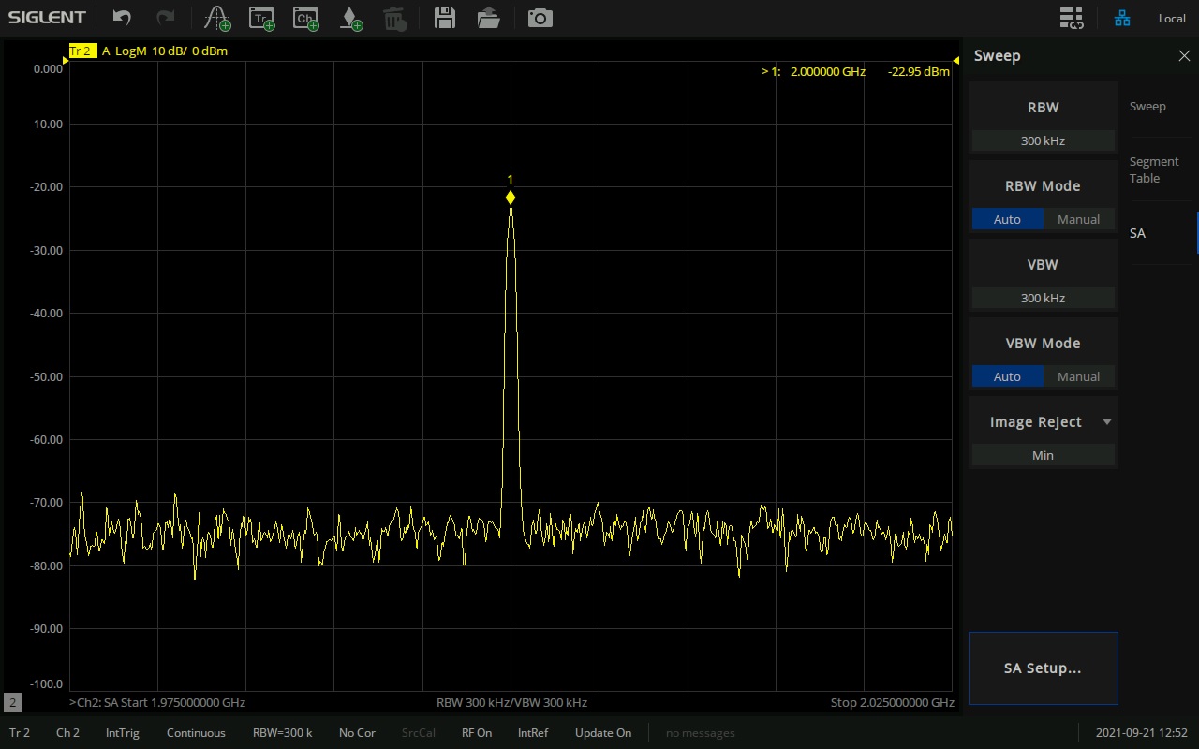Open the Segment Table tab
This screenshot has height=749, width=1199.
(x=1153, y=169)
